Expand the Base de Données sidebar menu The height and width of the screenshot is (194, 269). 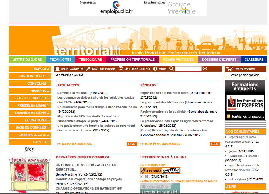[x=30, y=128]
